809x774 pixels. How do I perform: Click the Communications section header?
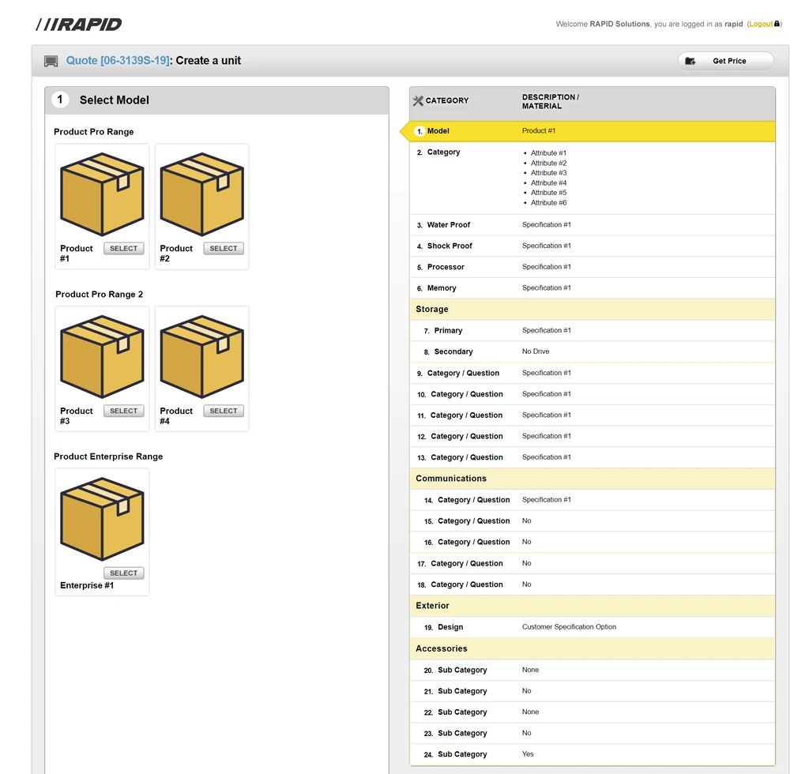point(592,479)
